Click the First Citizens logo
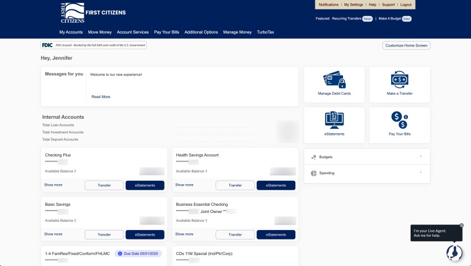 pyautogui.click(x=93, y=13)
